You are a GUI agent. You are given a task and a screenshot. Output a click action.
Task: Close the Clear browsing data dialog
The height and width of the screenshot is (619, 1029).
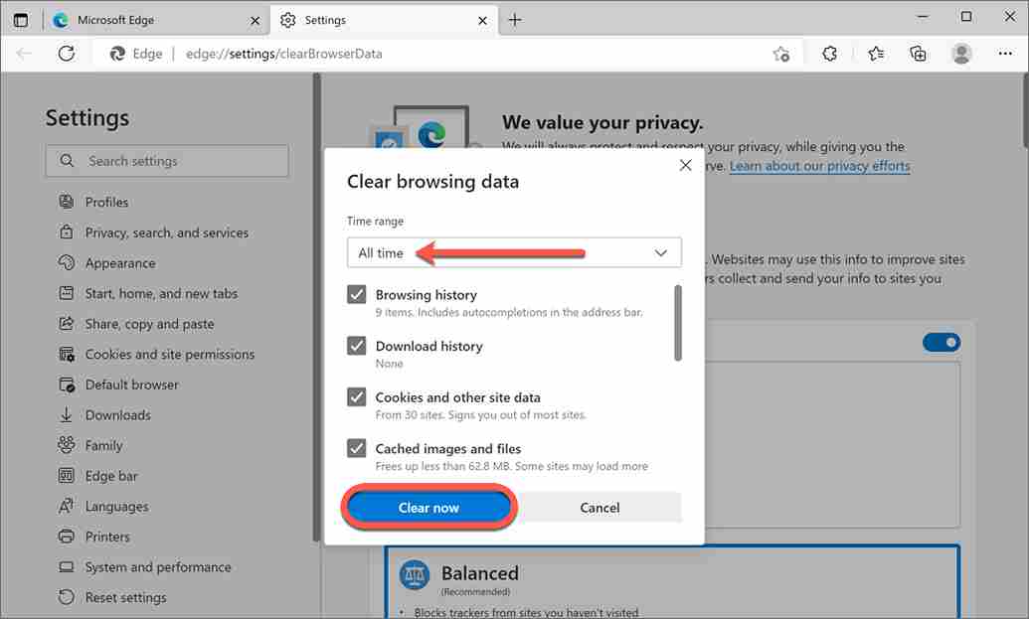(686, 165)
